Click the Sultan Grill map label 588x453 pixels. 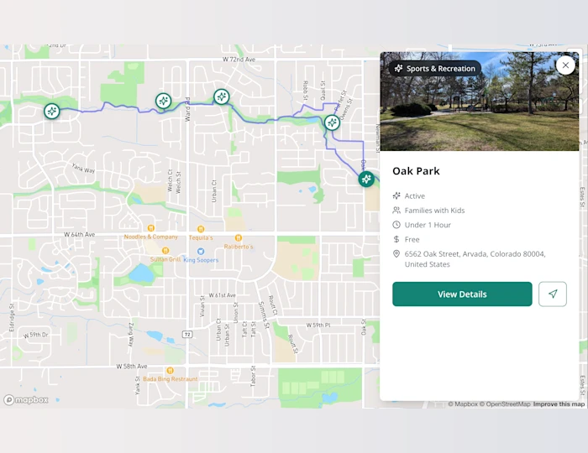tap(165, 259)
